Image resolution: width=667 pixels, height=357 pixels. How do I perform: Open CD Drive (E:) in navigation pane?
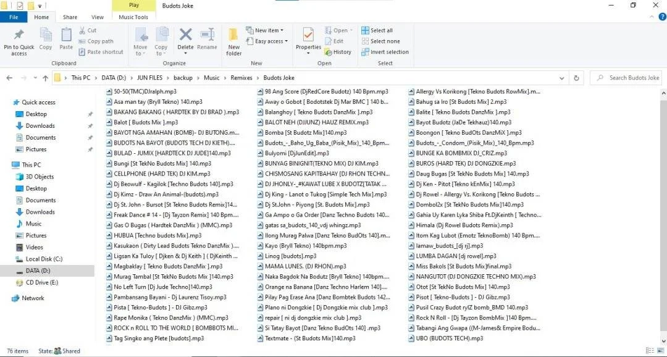click(36, 282)
